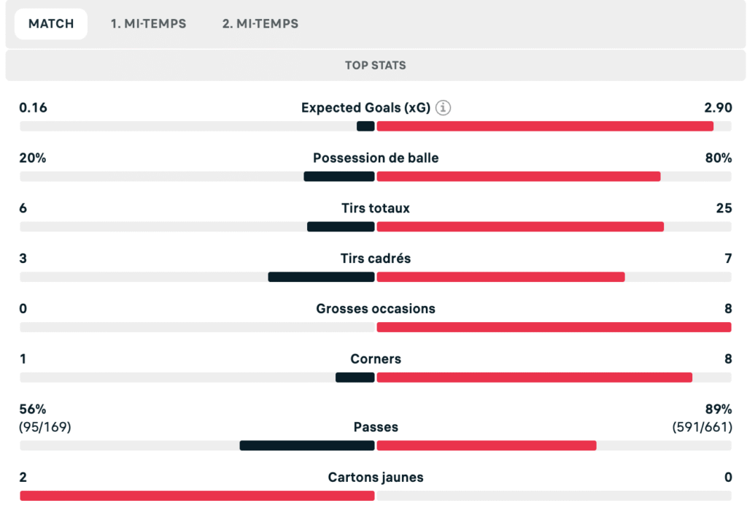Viewport: 747px width, 517px height.
Task: Click the TOP STATS header bar
Action: 375,65
